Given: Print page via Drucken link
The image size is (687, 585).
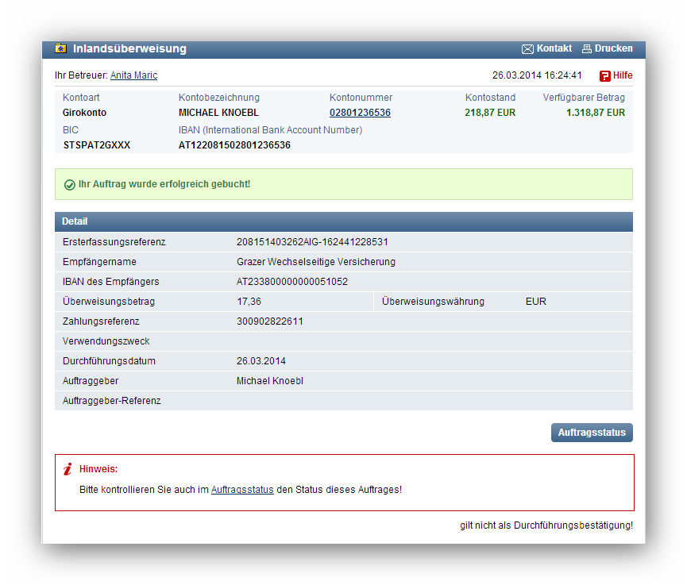Looking at the screenshot, I should [613, 48].
